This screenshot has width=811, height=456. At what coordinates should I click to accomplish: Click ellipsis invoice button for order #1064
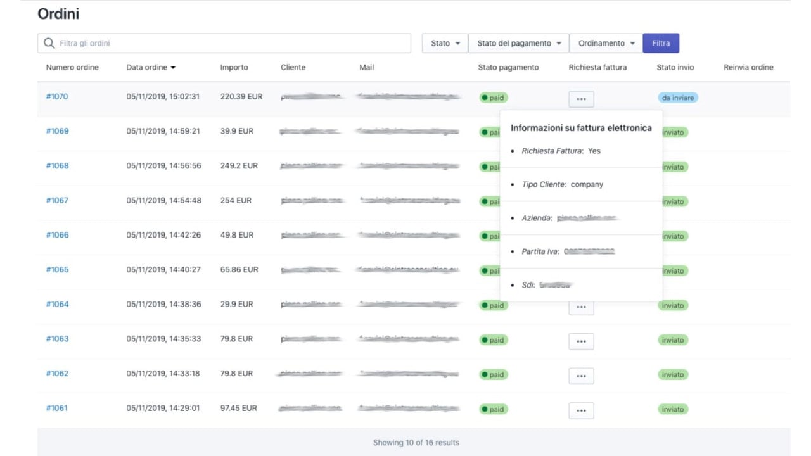pos(581,307)
